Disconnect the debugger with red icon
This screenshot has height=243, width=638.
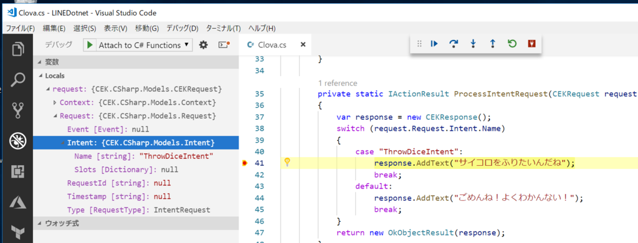[531, 44]
